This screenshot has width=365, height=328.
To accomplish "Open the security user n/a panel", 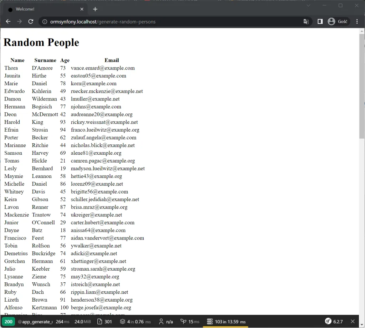I will [166, 322].
